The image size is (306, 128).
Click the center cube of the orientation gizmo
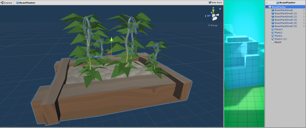(x=214, y=15)
